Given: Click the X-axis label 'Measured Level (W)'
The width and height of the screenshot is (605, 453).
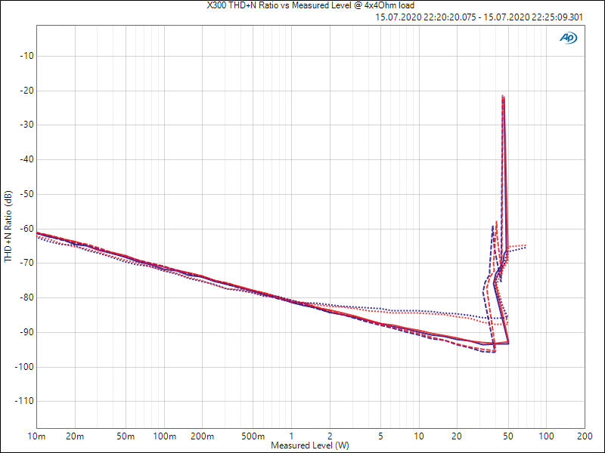Looking at the screenshot, I should coord(310,445).
